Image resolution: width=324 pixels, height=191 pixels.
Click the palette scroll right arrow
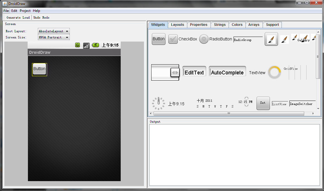tap(313, 113)
